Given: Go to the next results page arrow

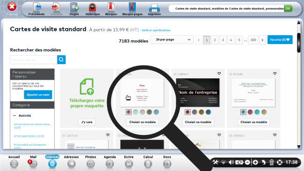Looking at the screenshot, I should (x=262, y=40).
